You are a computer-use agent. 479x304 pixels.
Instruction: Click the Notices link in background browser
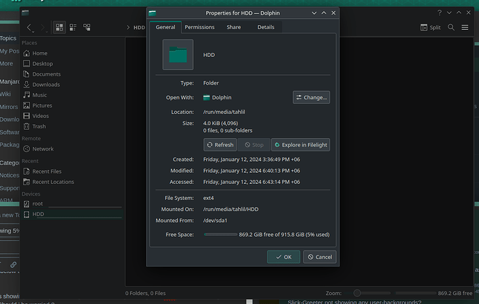[10, 175]
